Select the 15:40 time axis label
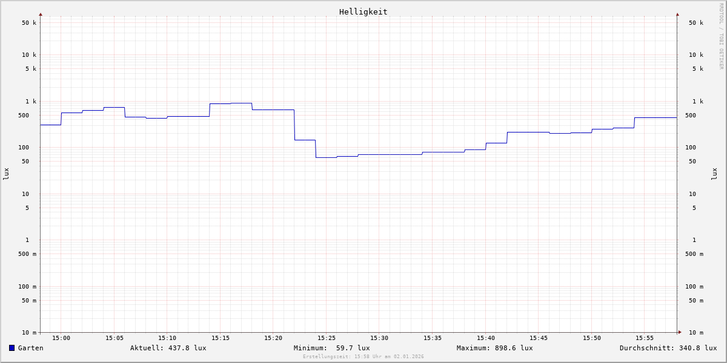 click(485, 338)
